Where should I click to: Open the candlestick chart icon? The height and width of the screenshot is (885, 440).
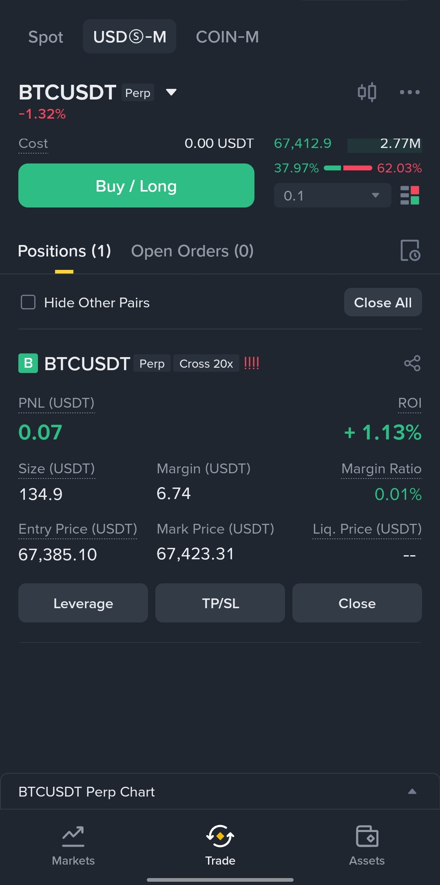pyautogui.click(x=367, y=92)
